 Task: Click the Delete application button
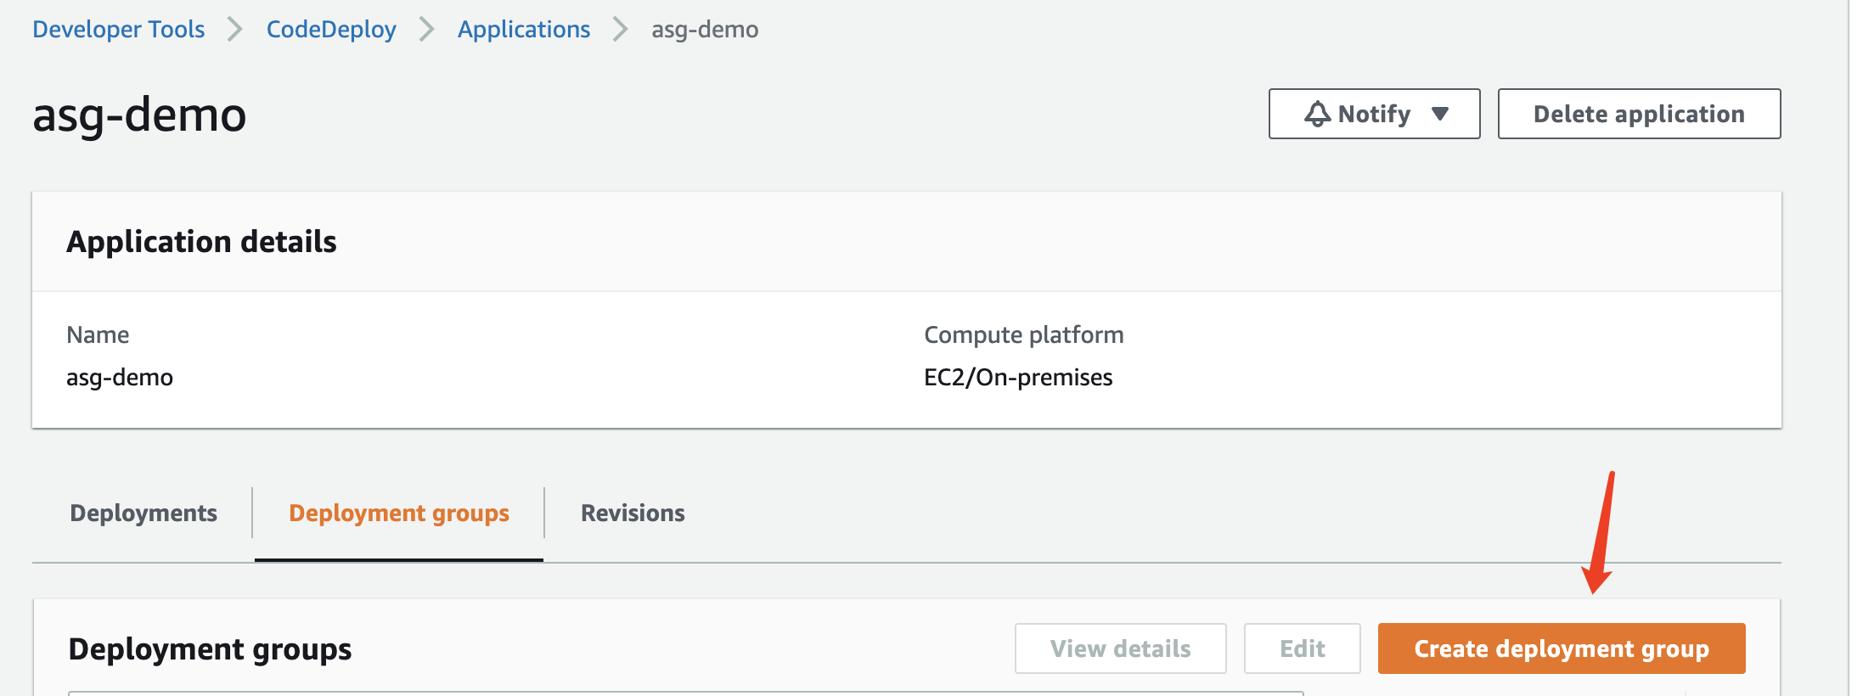point(1639,114)
